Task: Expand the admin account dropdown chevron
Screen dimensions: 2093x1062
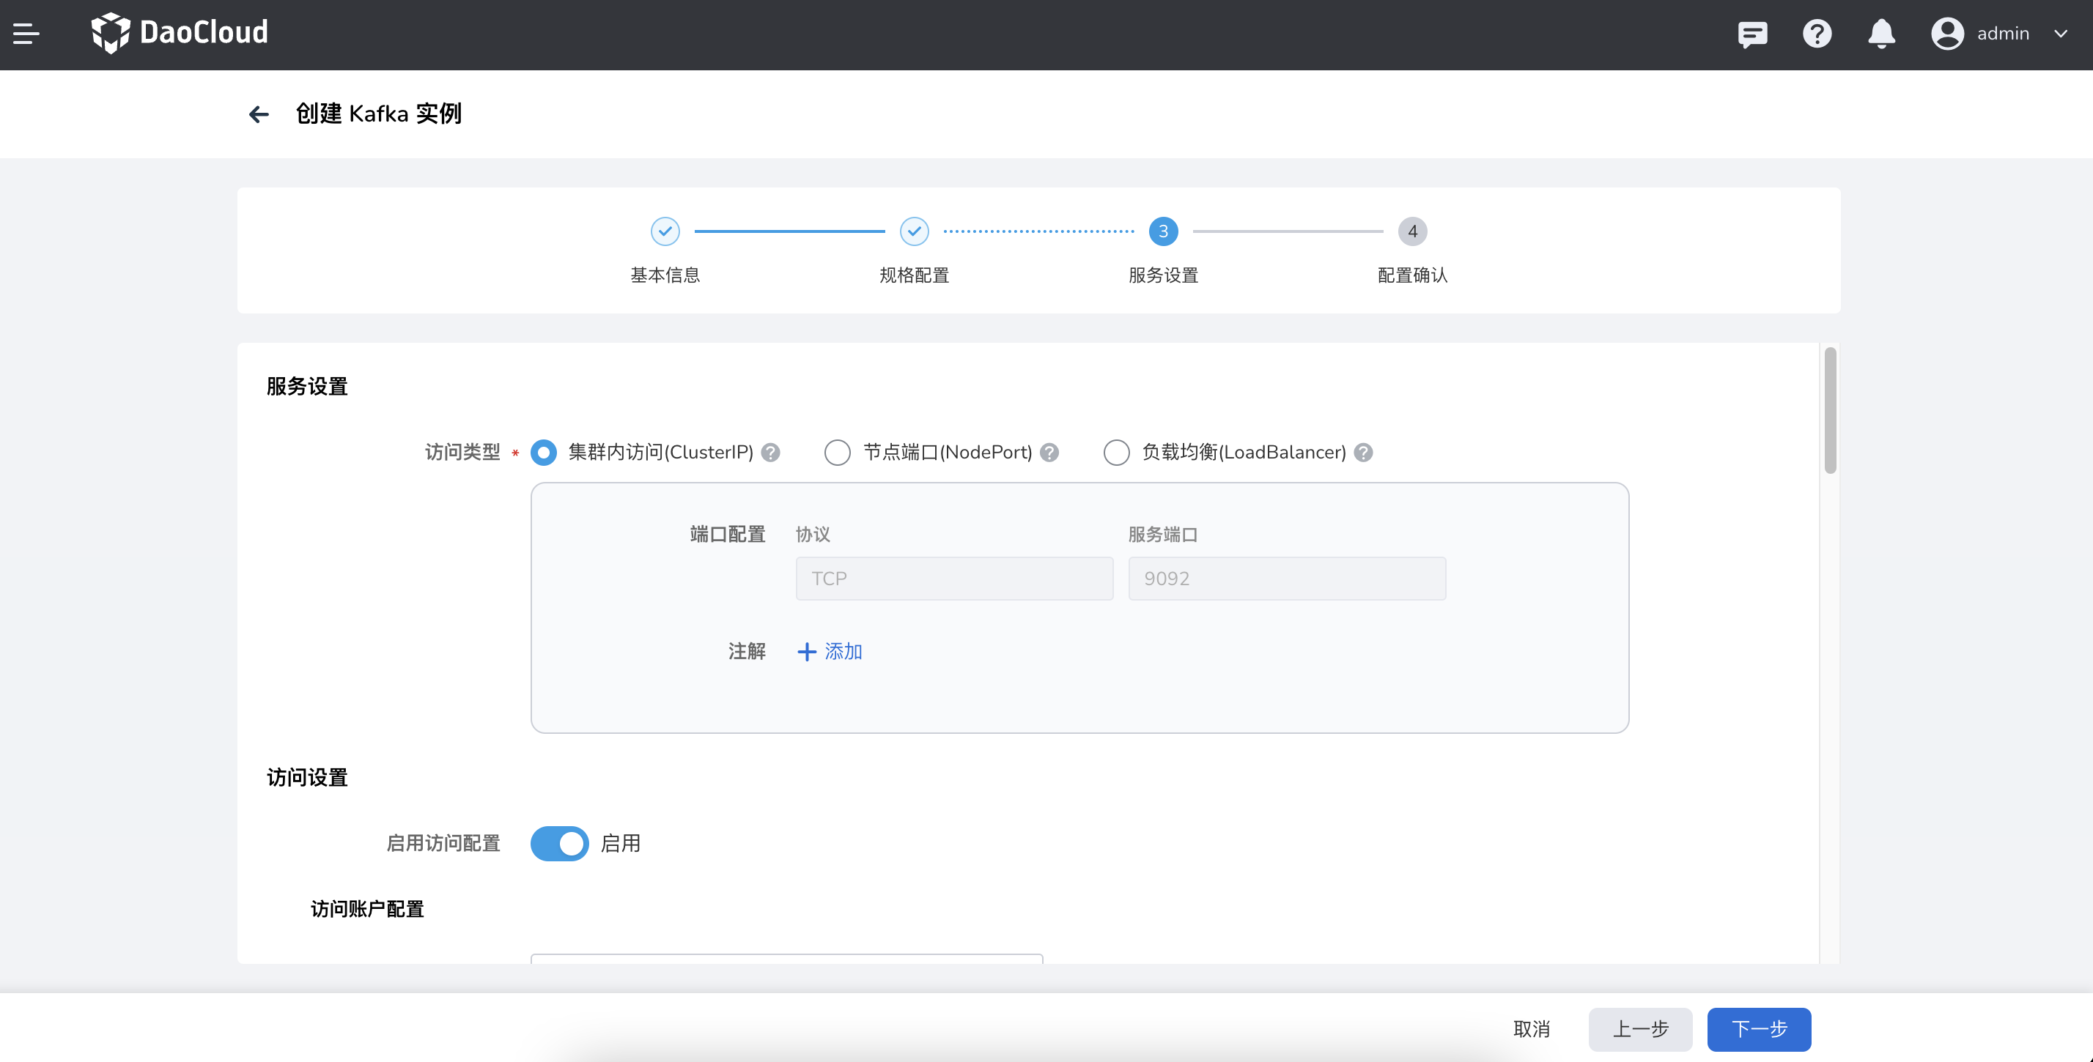Action: coord(2061,34)
